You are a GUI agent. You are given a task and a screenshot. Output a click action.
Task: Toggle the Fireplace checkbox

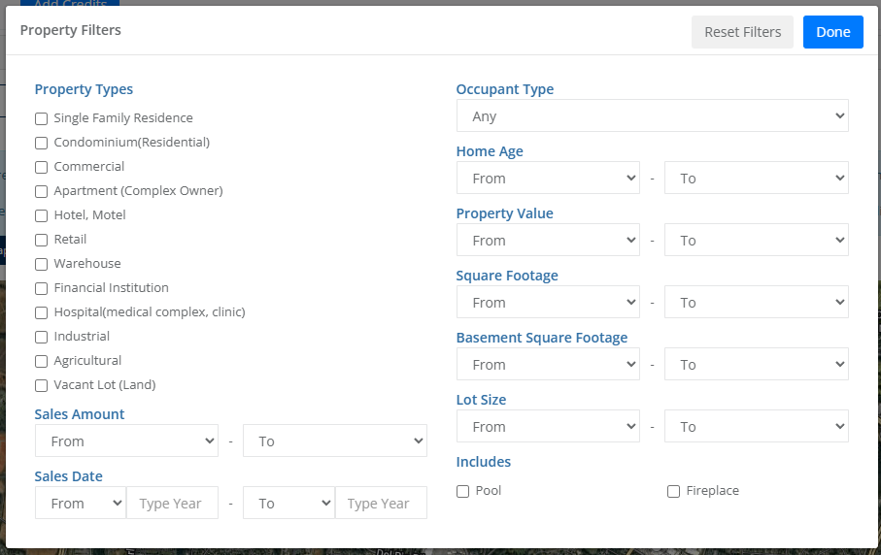[673, 491]
